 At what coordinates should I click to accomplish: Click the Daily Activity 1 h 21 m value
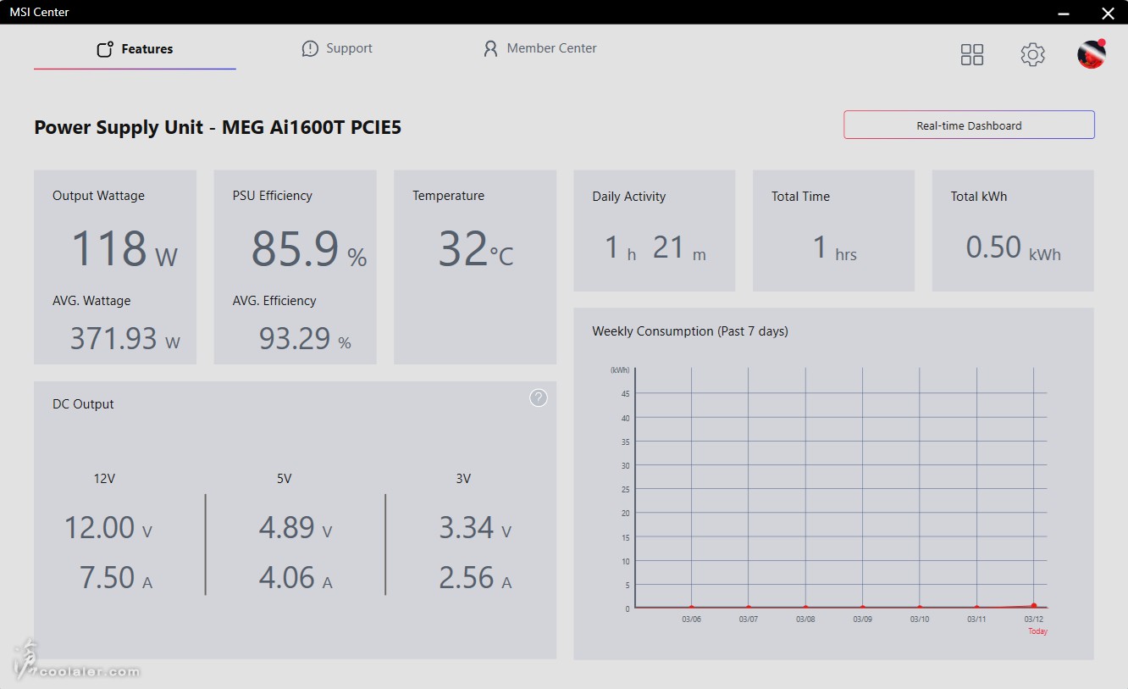655,248
